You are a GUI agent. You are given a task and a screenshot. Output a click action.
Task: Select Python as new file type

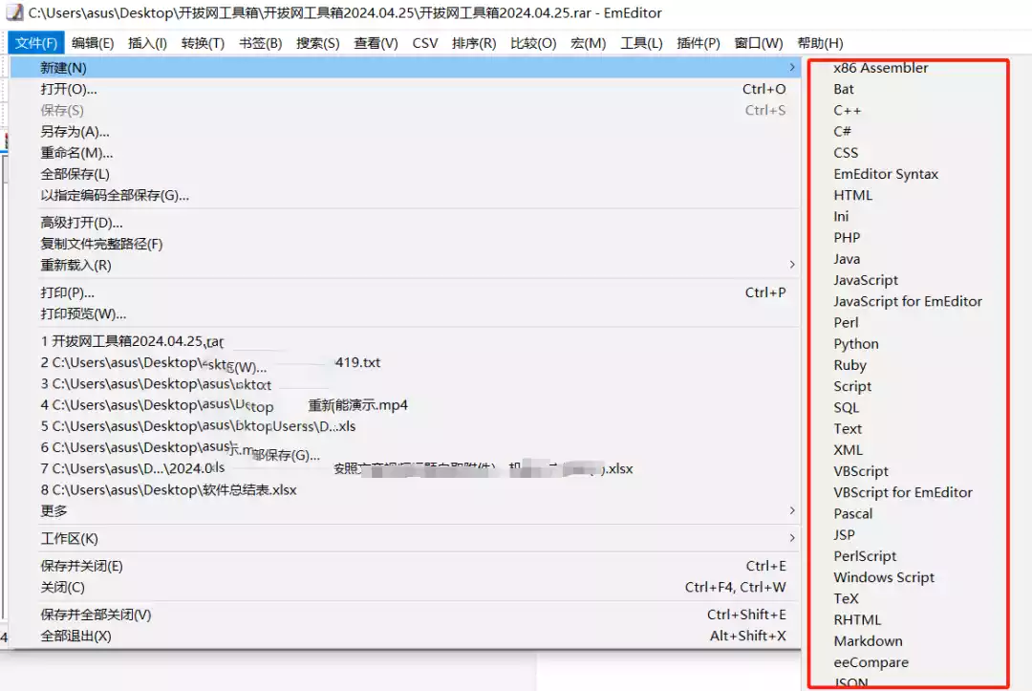[856, 344]
